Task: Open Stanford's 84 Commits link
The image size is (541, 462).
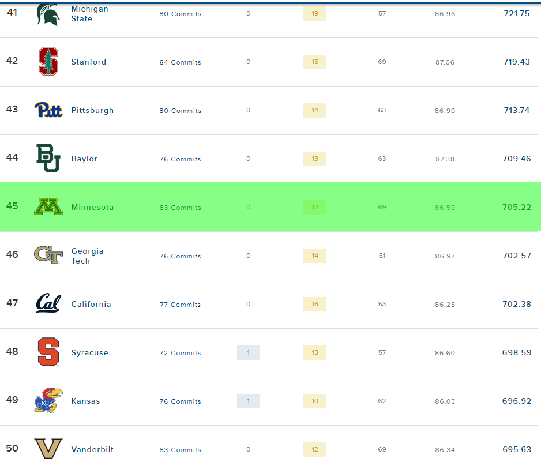Action: click(181, 62)
